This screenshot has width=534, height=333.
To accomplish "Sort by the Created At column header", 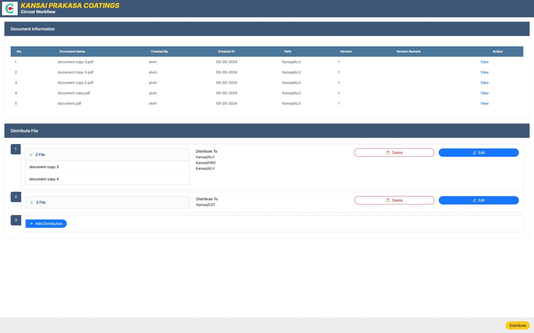I will (x=226, y=51).
